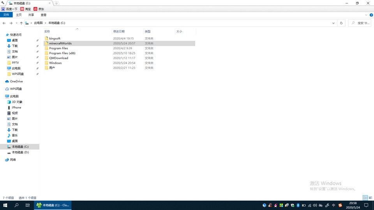Close the 本地磁盘 (C:) tab
374x210 pixels.
tap(49, 3)
